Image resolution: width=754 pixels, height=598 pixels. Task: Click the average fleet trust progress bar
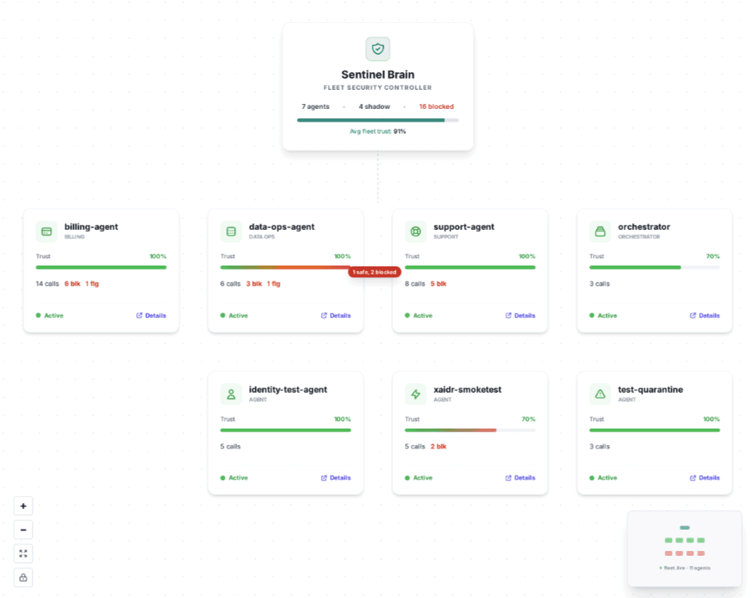[x=377, y=120]
